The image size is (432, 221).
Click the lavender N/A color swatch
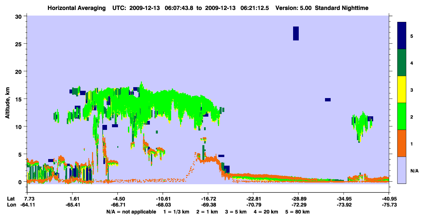point(402,170)
